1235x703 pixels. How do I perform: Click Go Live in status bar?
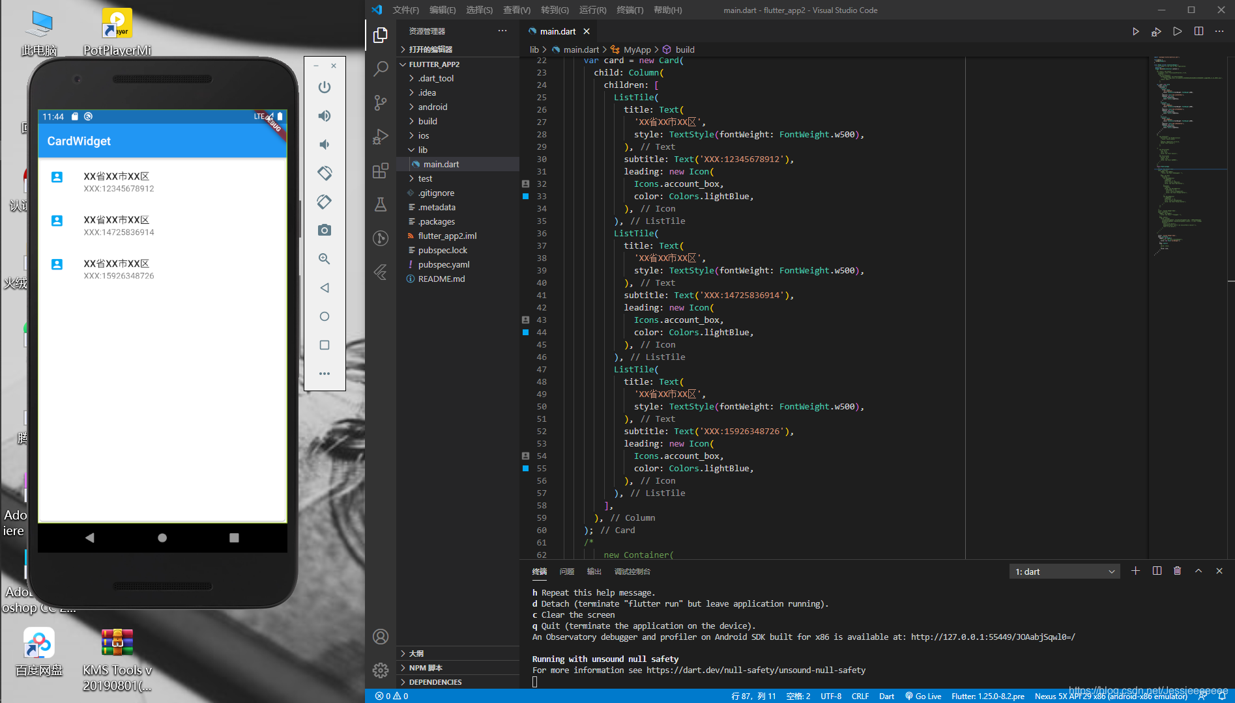click(x=923, y=696)
